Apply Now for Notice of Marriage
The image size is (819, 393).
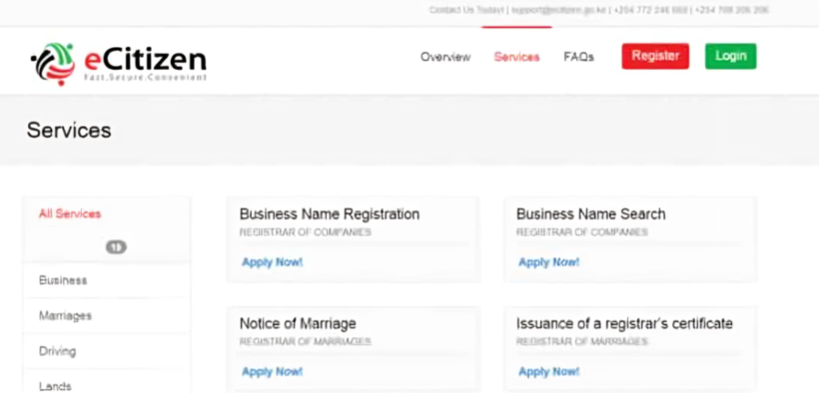coord(272,372)
